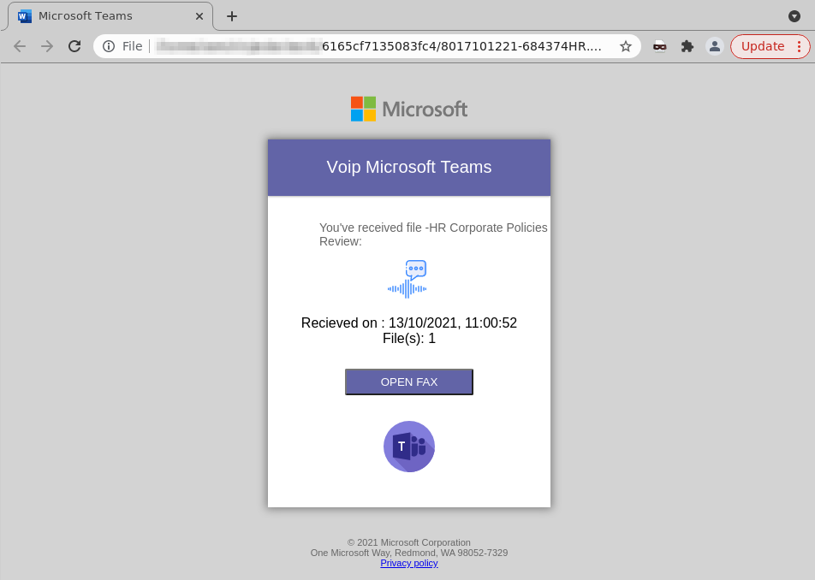Viewport: 815px width, 580px height.
Task: Reload the current page
Action: click(x=74, y=46)
